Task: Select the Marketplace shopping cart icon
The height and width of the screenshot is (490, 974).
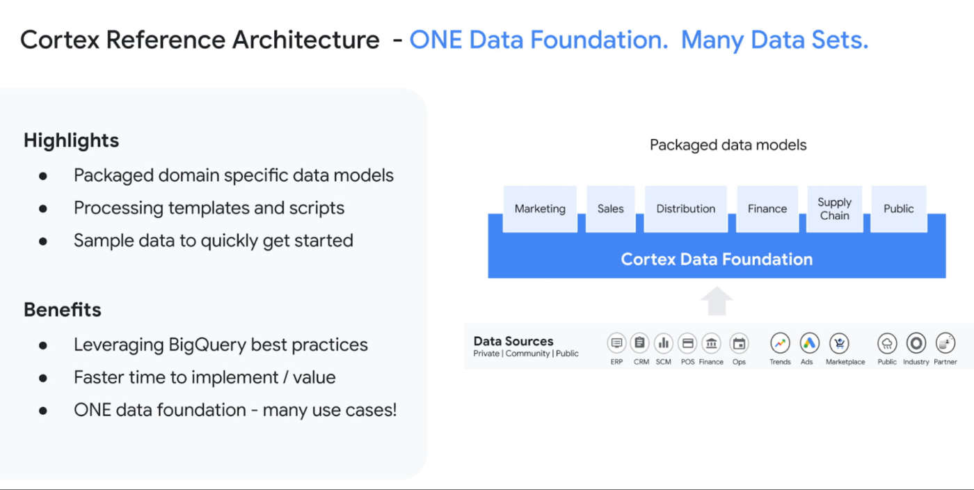Action: pos(840,343)
